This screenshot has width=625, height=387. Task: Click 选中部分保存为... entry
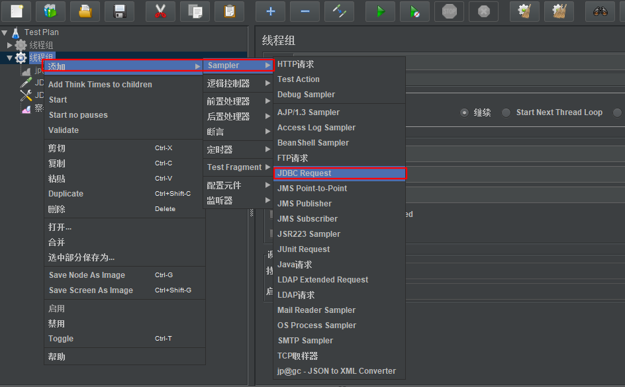pyautogui.click(x=124, y=257)
